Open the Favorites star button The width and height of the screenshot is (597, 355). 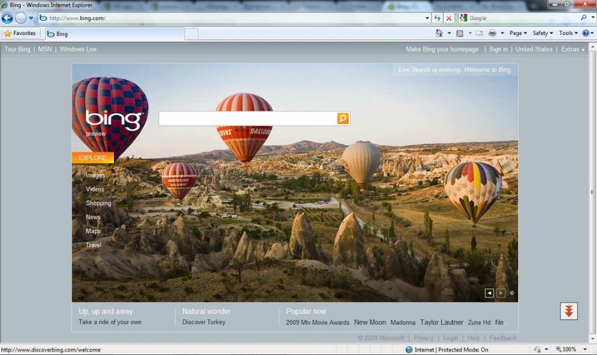(x=20, y=34)
